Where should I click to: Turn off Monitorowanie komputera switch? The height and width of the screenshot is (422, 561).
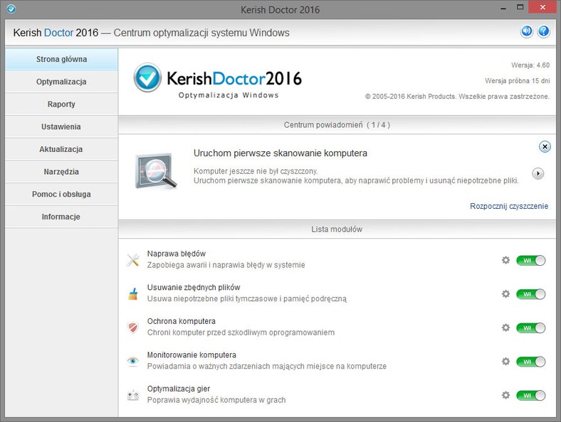point(530,362)
